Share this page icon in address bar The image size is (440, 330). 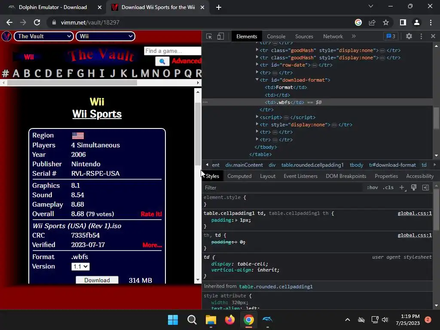coord(372,22)
